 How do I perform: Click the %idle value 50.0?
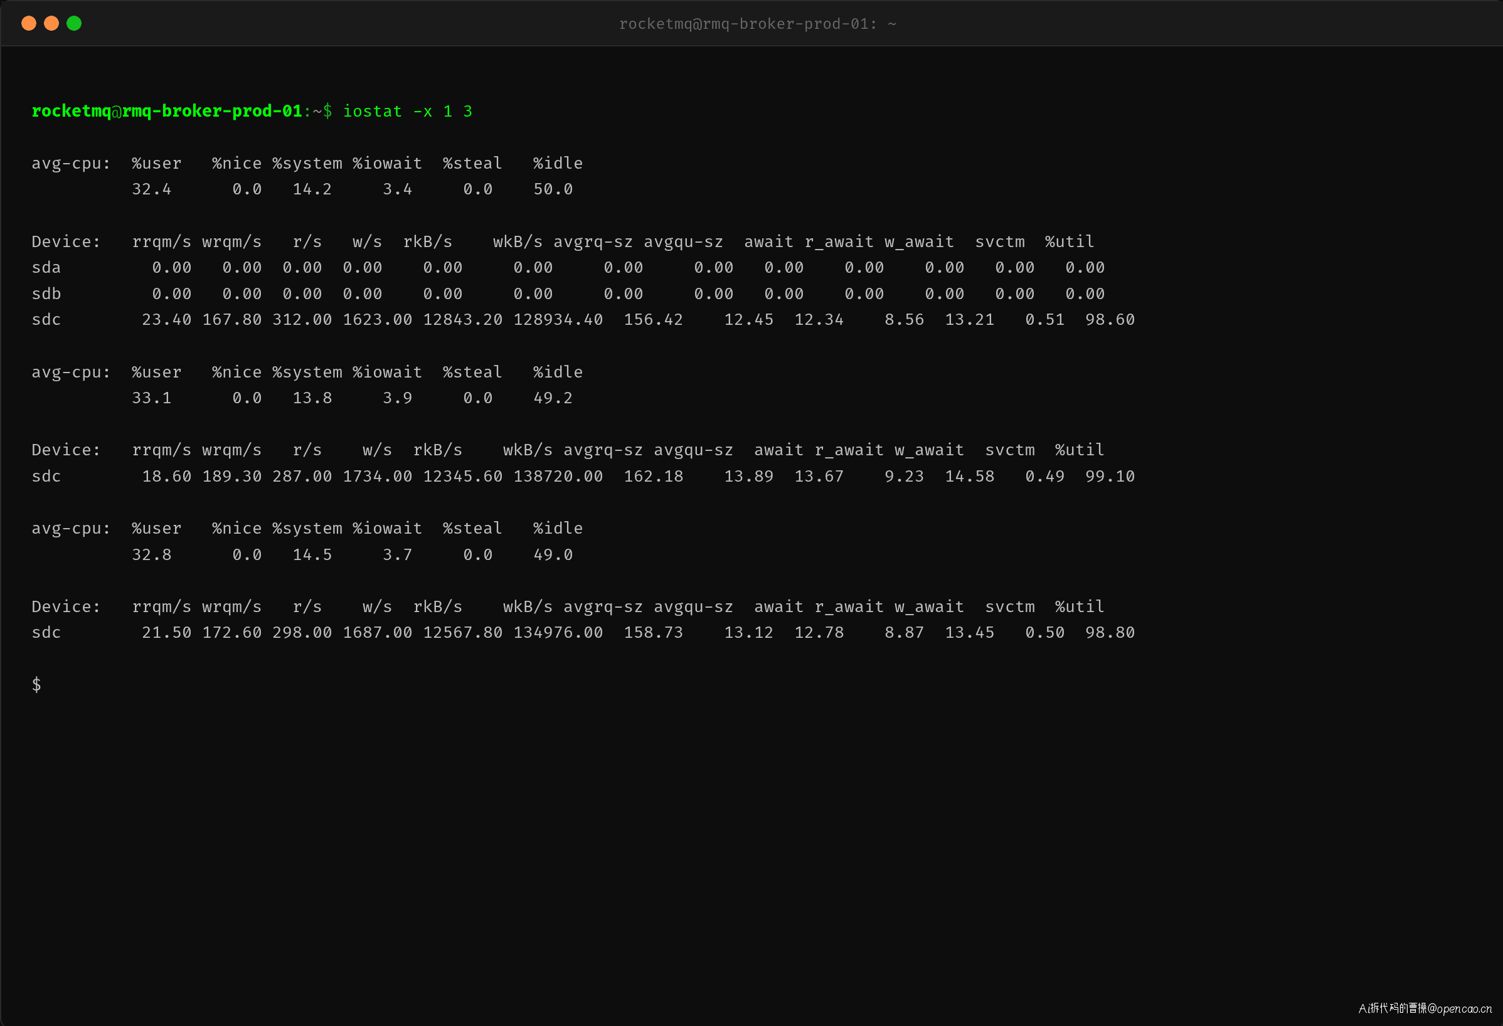[553, 189]
